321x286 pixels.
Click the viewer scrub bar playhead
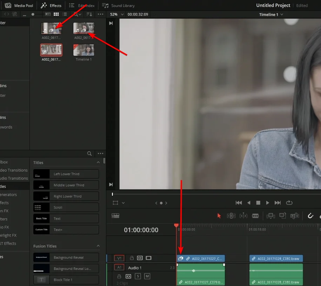tap(112, 194)
